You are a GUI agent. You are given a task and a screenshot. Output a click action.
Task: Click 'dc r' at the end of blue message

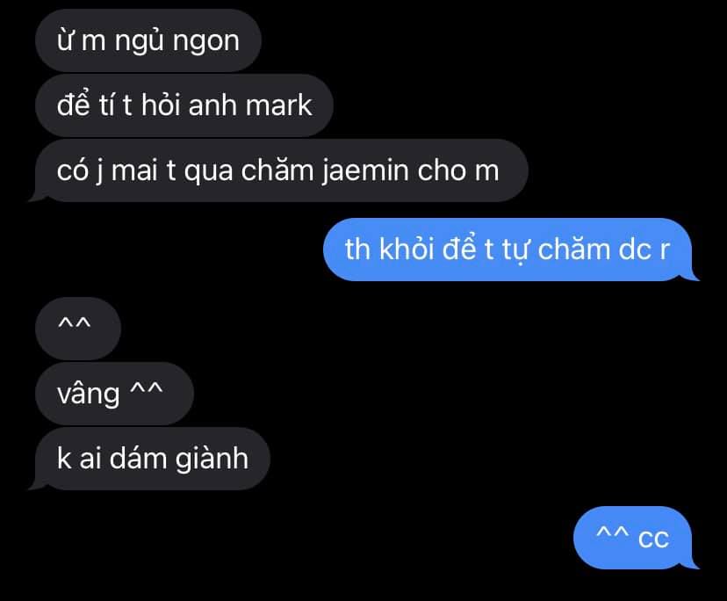644,250
